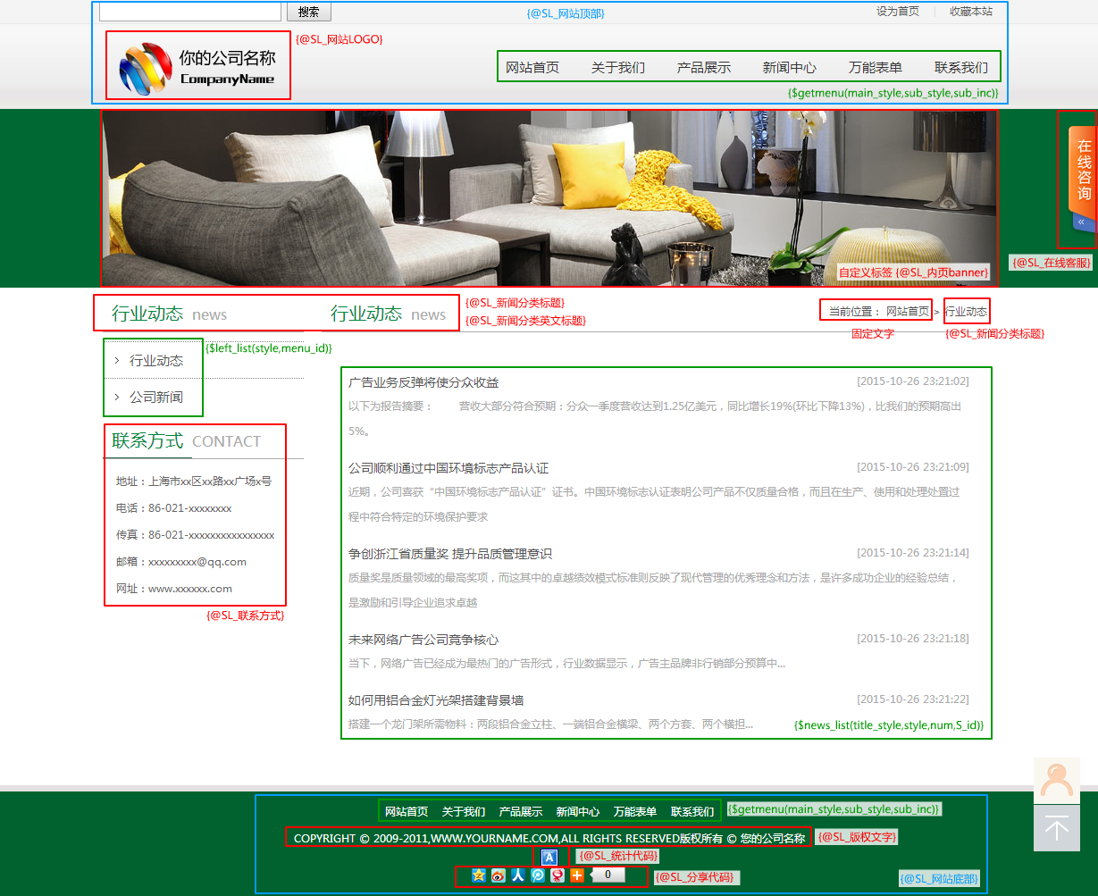Open more share options with orange plus icon
1098x896 pixels.
click(577, 875)
